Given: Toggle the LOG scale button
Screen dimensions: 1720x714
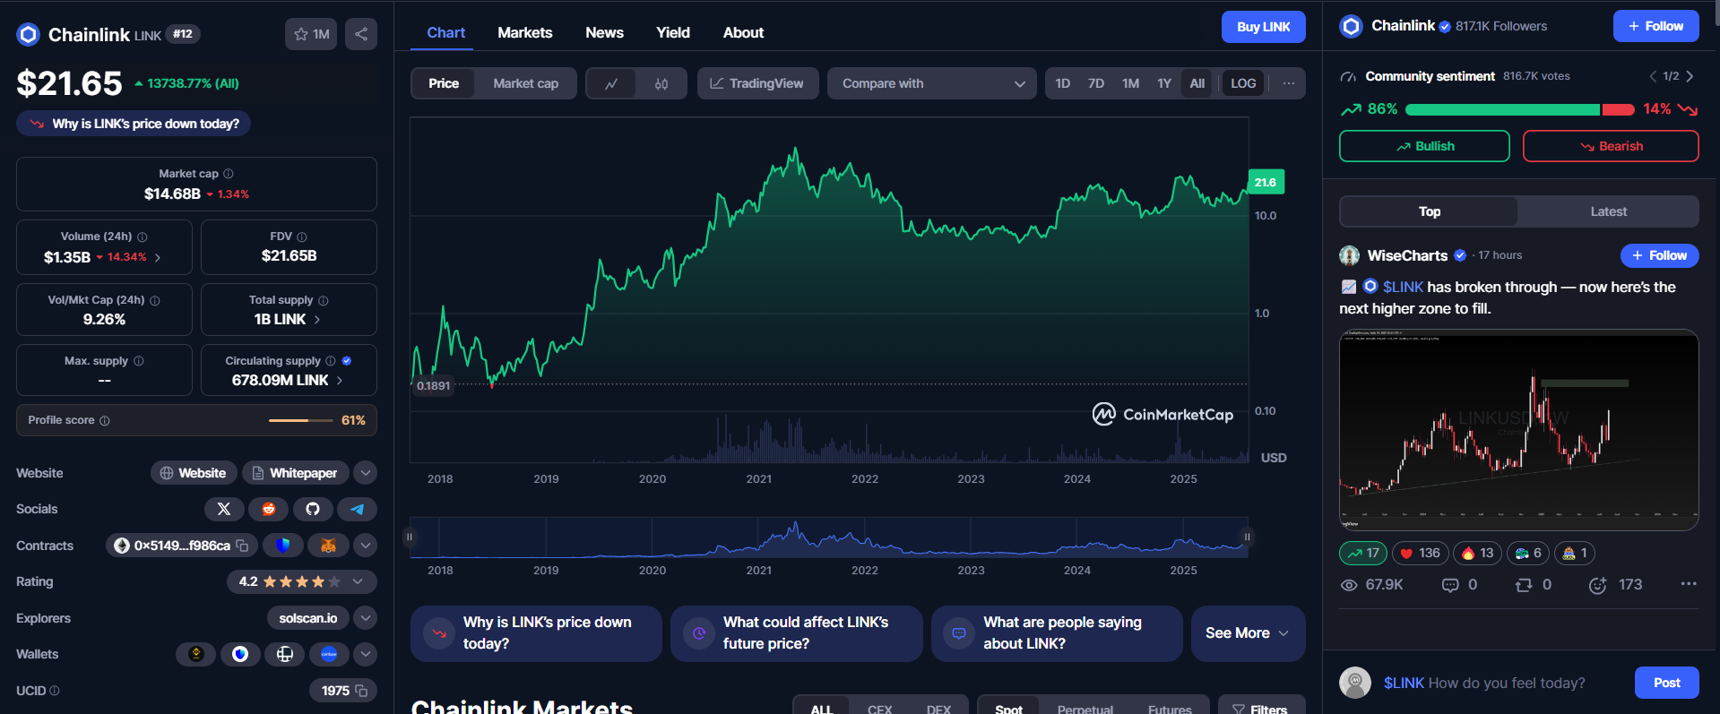Looking at the screenshot, I should pos(1242,83).
